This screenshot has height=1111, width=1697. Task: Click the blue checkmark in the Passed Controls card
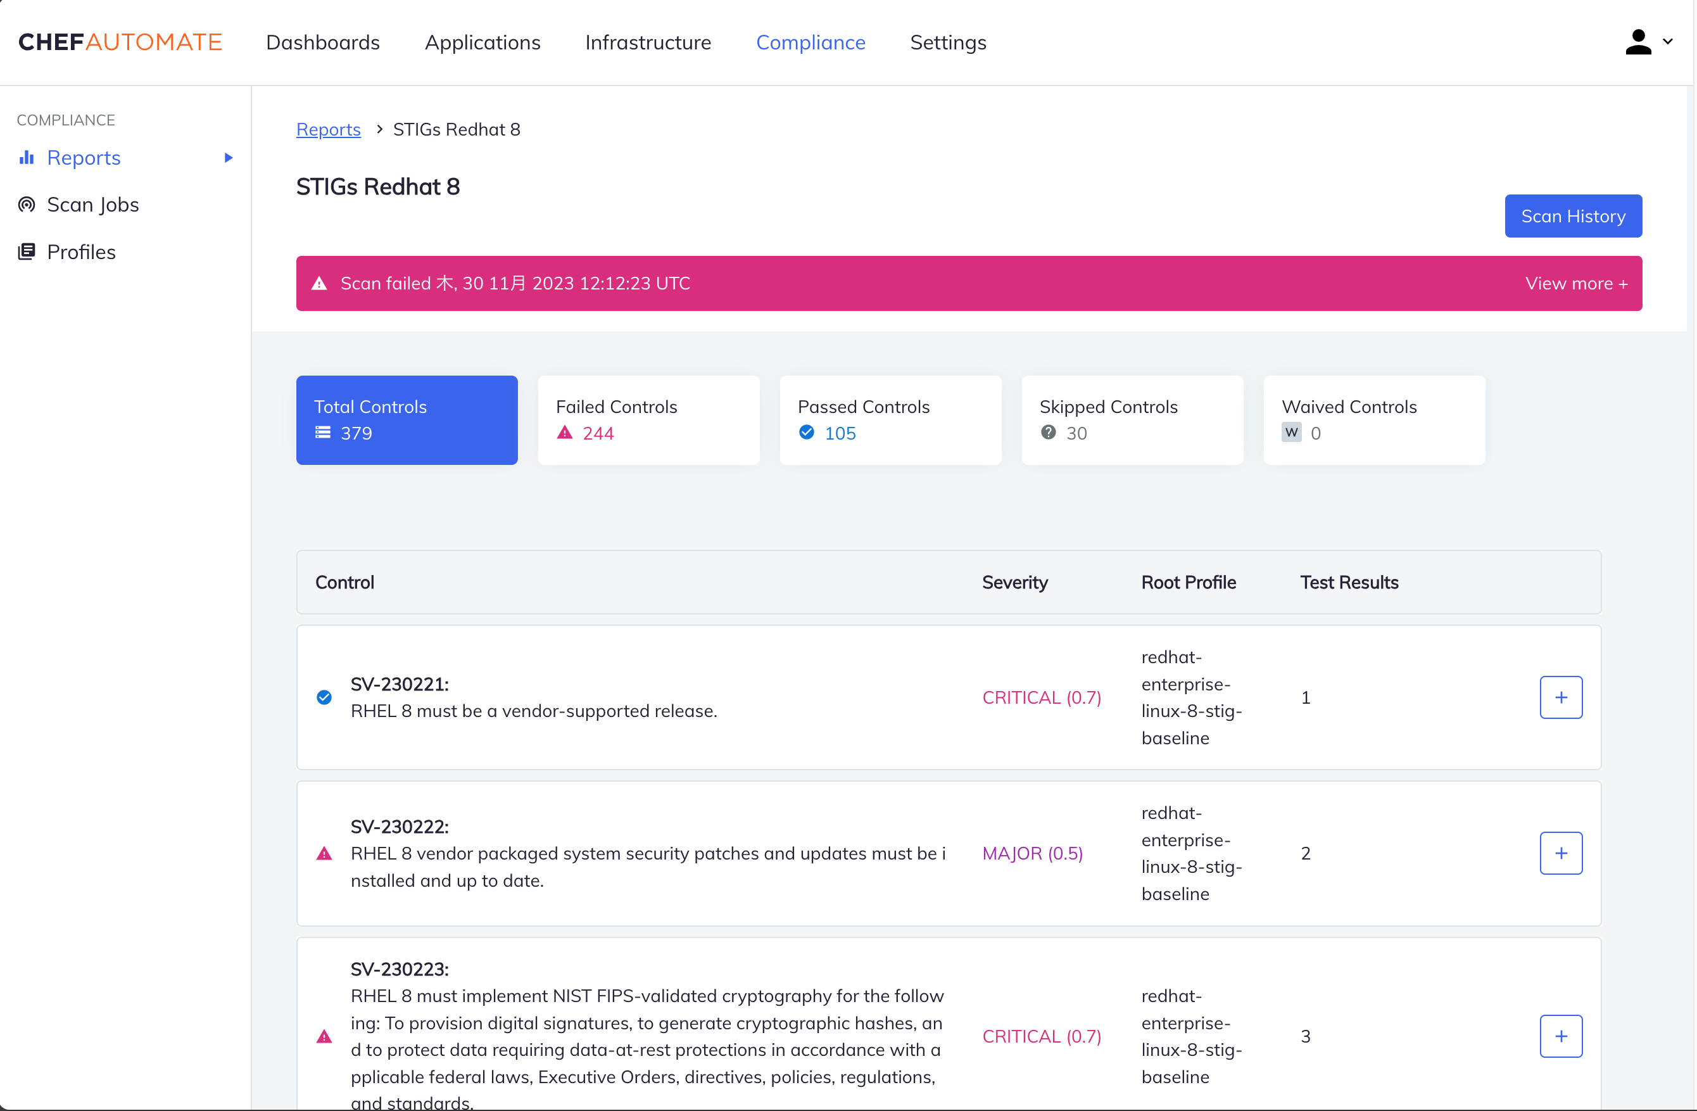coord(807,432)
